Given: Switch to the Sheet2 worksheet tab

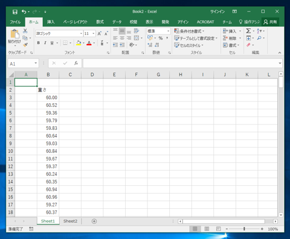Looking at the screenshot, I should click(x=70, y=221).
